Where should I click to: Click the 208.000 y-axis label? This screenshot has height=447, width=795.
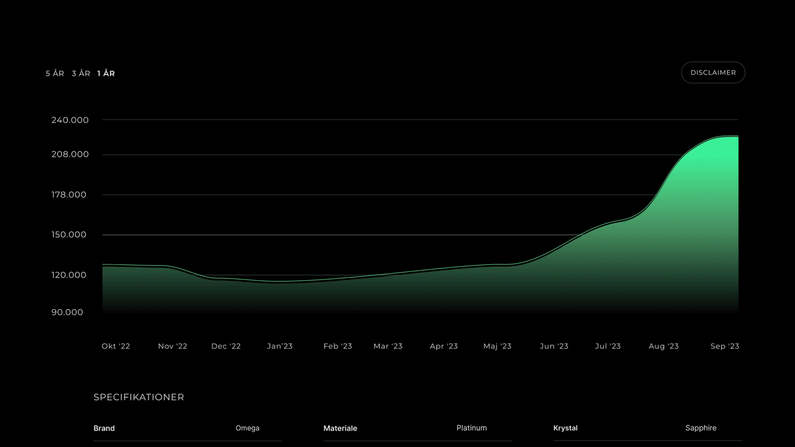tap(70, 154)
